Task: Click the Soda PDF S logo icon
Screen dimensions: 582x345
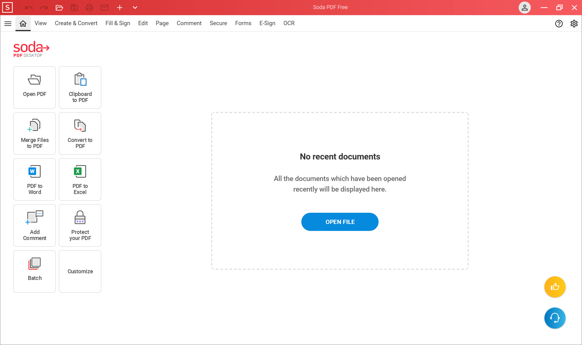Action: tap(7, 7)
